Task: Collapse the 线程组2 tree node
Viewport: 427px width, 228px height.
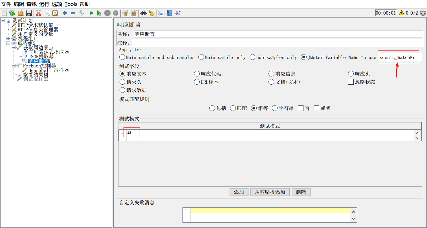Action: coord(8,43)
